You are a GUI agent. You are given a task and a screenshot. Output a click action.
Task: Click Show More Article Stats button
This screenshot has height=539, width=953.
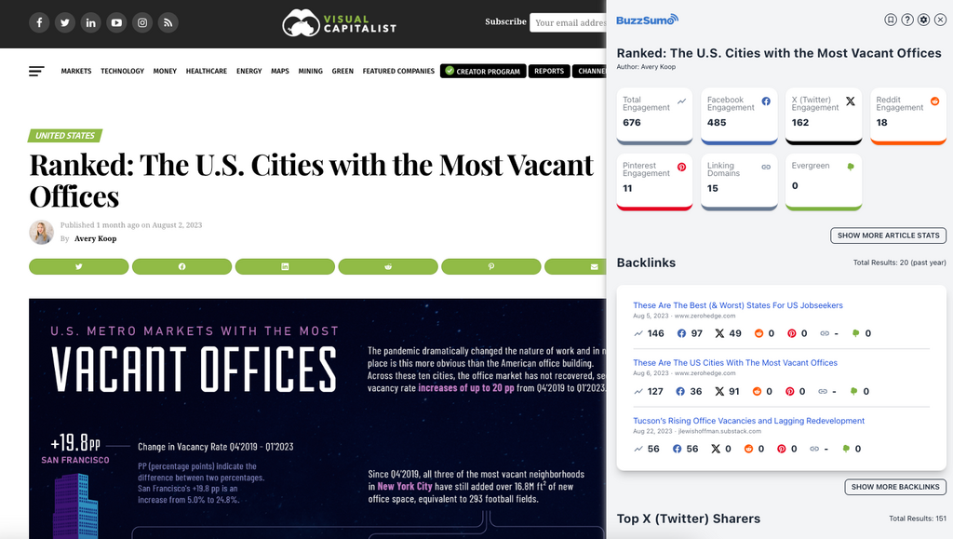888,236
